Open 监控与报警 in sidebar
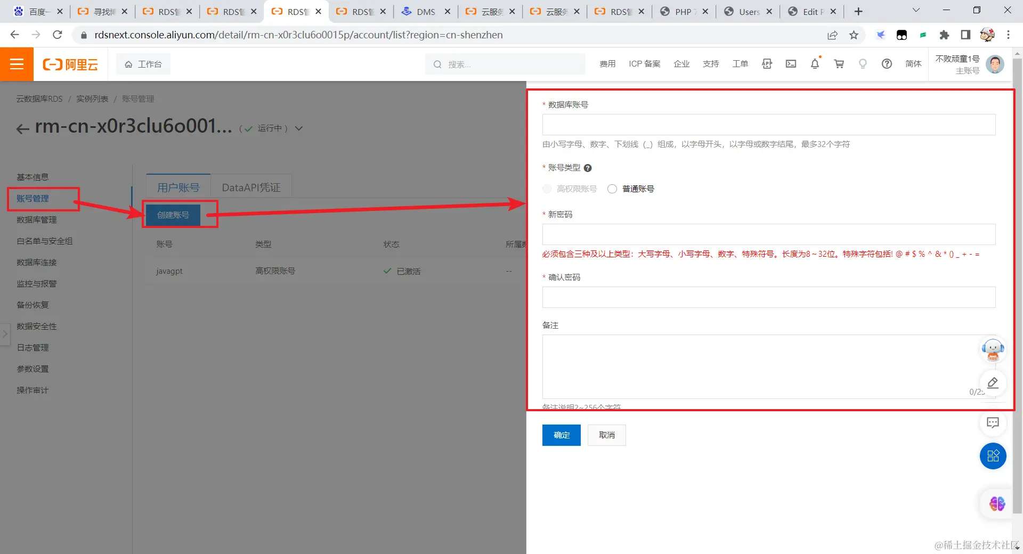The image size is (1023, 554). 36,284
